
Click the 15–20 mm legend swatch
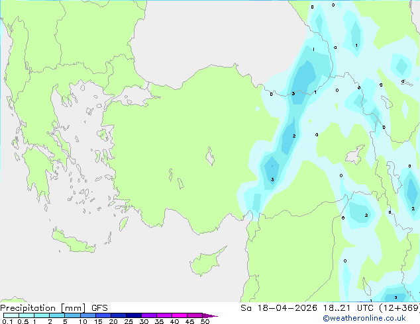(x=103, y=315)
